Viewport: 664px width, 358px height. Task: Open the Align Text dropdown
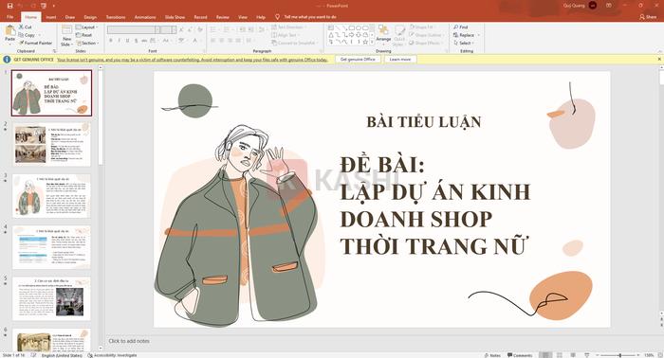[x=285, y=35]
